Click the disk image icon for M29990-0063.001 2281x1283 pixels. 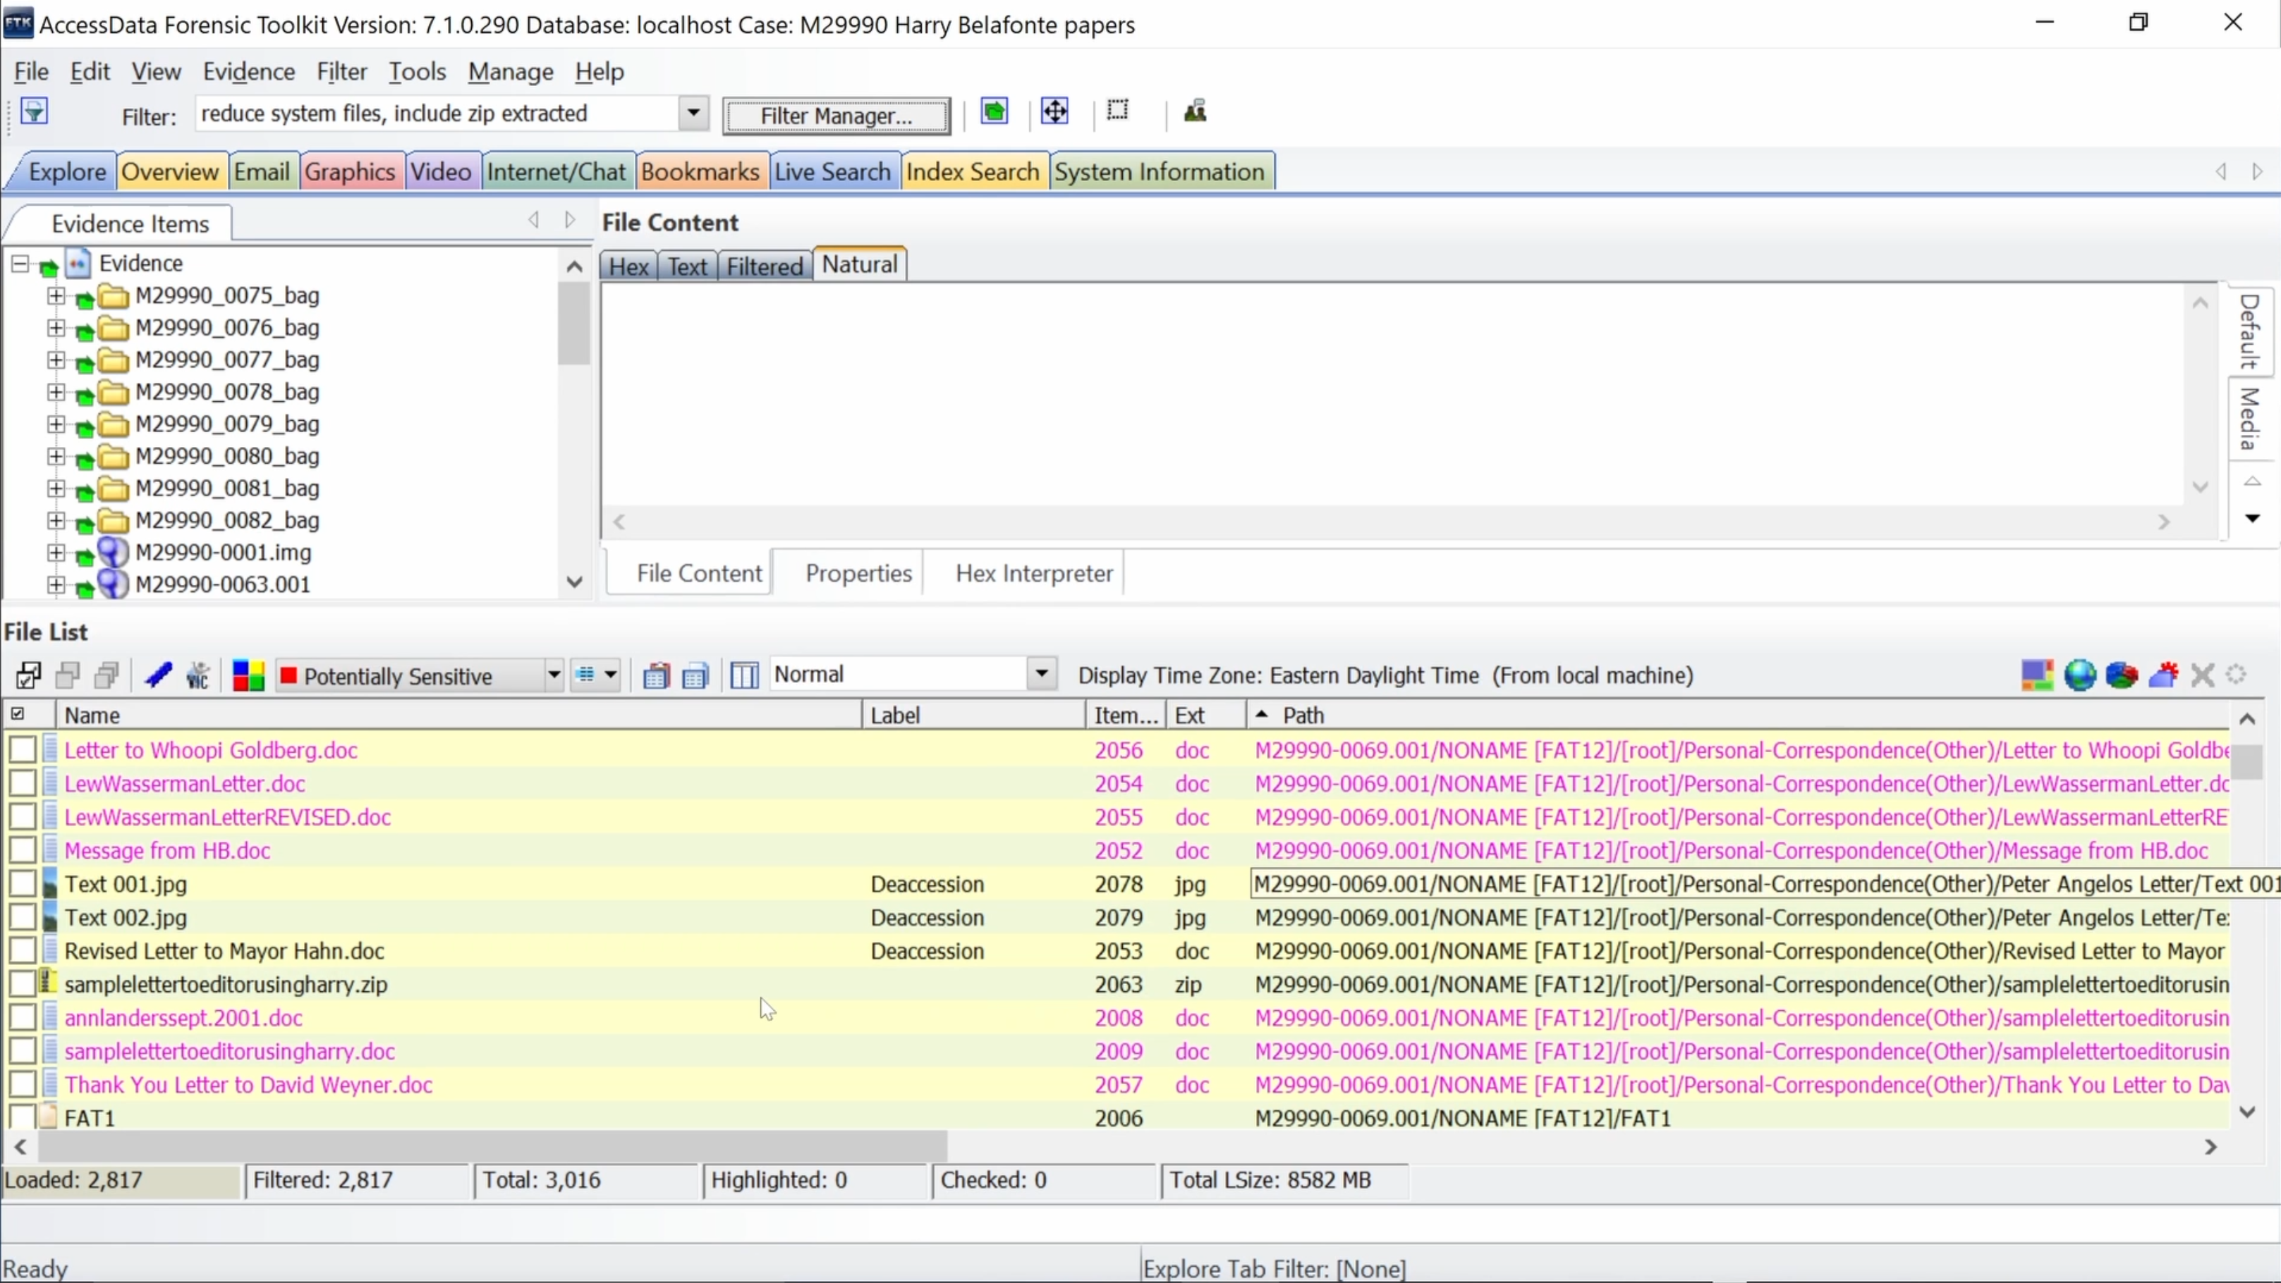(112, 584)
